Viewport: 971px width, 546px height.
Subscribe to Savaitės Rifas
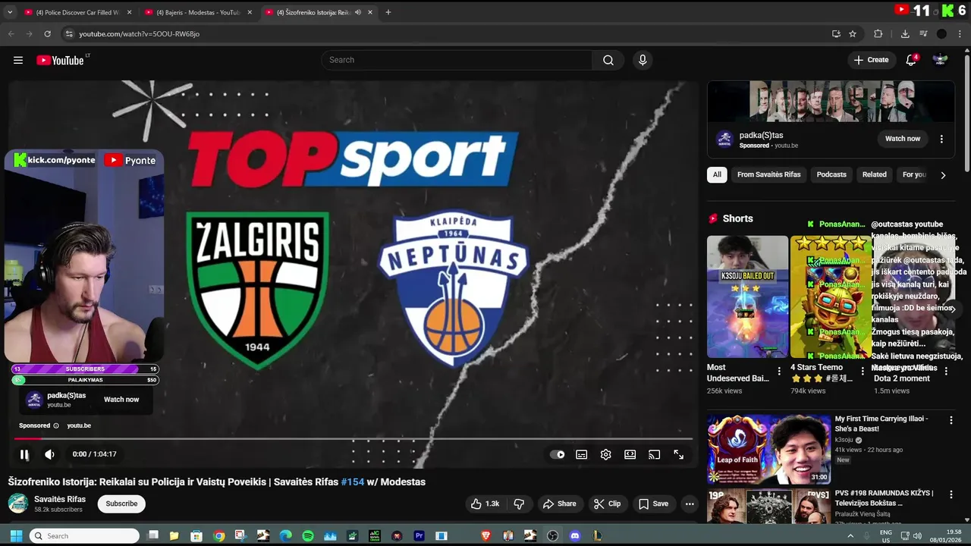coord(121,504)
